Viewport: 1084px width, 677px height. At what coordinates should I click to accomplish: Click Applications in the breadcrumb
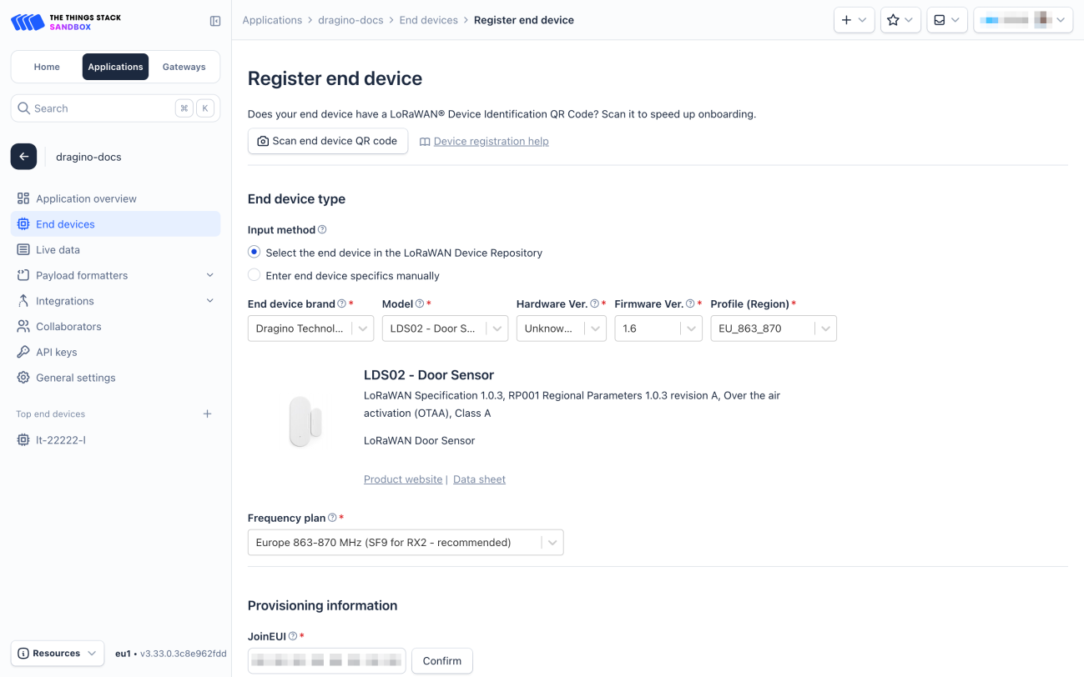click(x=272, y=20)
